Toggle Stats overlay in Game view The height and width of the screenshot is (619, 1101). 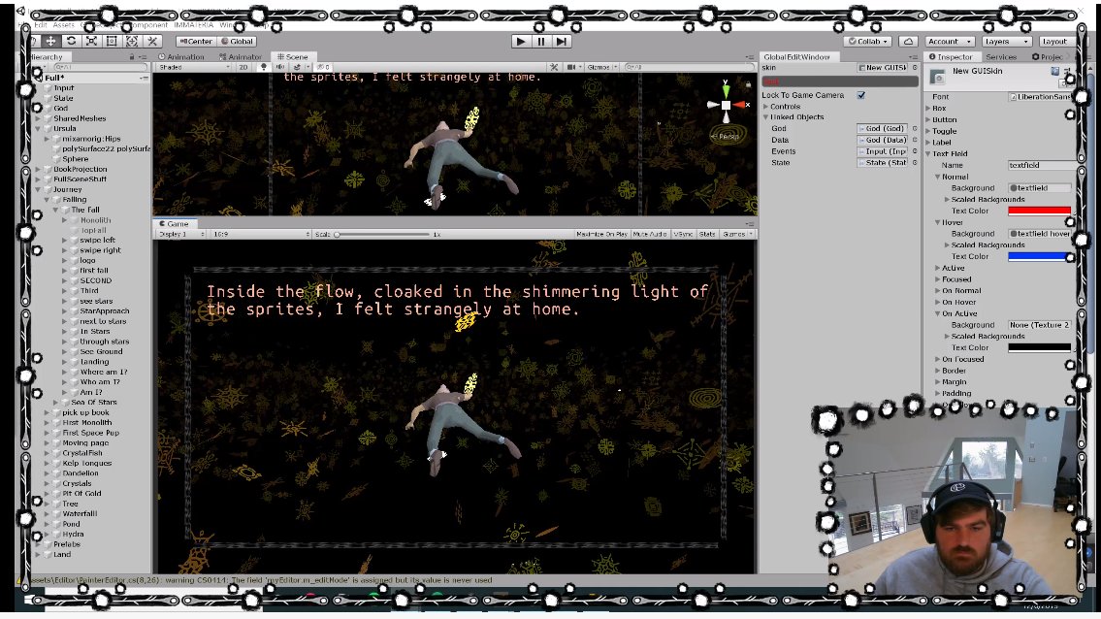click(x=707, y=234)
